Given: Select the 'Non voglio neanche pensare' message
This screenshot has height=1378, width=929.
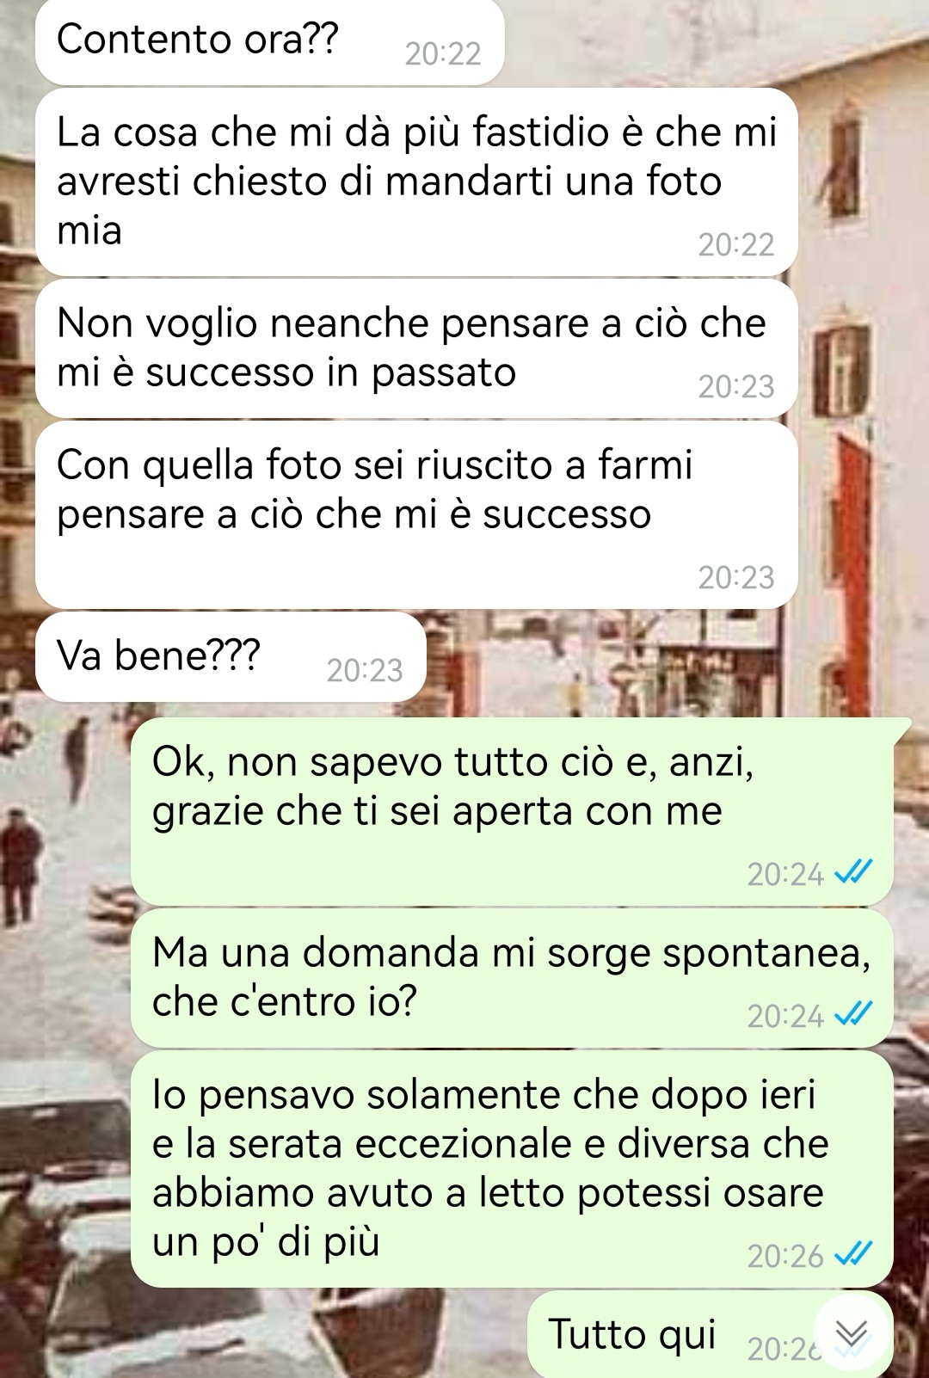Looking at the screenshot, I should pyautogui.click(x=416, y=349).
